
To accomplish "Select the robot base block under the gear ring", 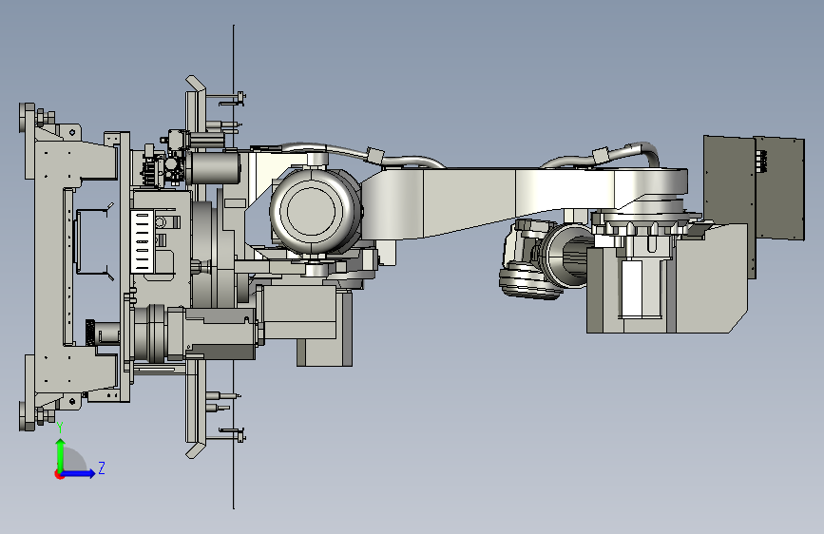I will [x=666, y=278].
